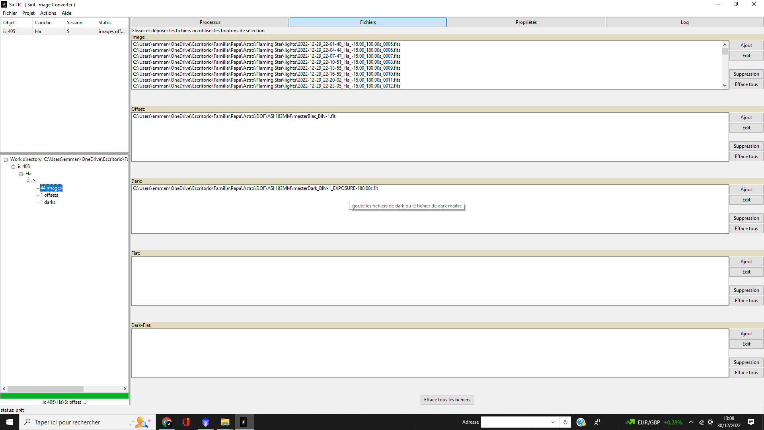Open the Office app in taskbar
Image resolution: width=764 pixels, height=430 pixels.
[x=186, y=422]
